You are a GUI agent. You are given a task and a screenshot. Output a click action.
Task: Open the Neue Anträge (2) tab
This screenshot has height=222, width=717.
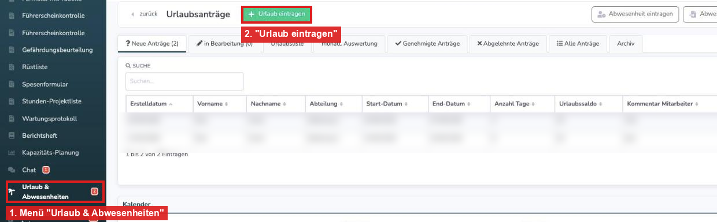pyautogui.click(x=152, y=44)
